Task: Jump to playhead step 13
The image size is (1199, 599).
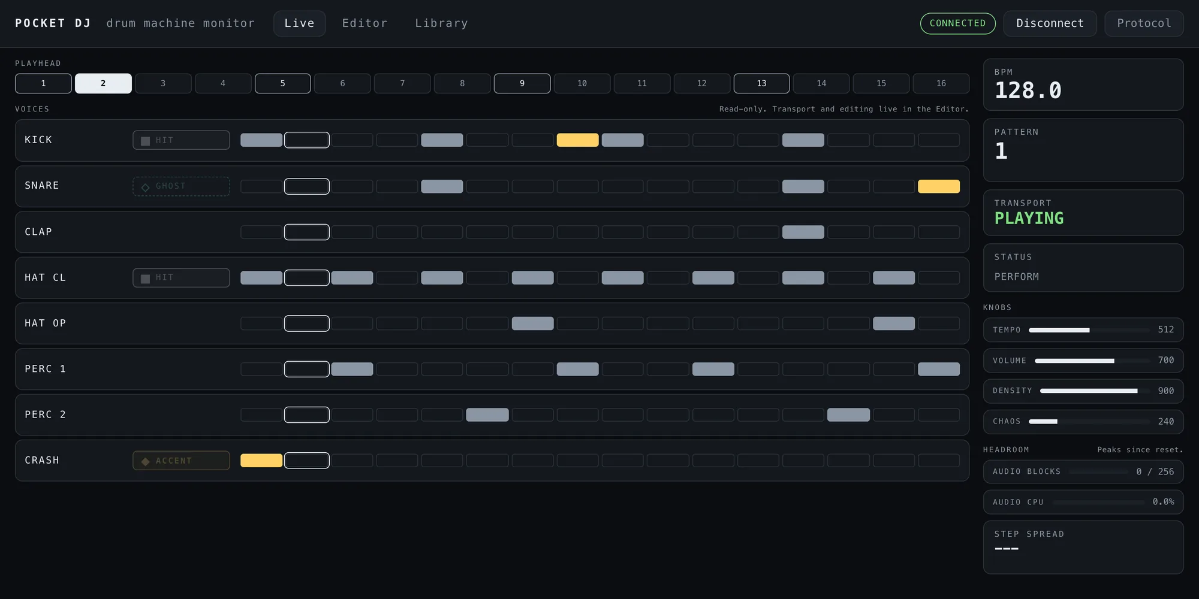Action: tap(761, 83)
